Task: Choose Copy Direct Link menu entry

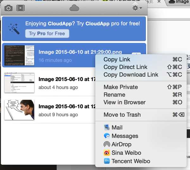Action: click(141, 67)
